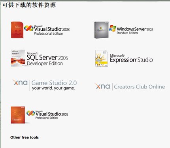Click the Visual Studio 2005 orange box thumbnail

(x=18, y=115)
